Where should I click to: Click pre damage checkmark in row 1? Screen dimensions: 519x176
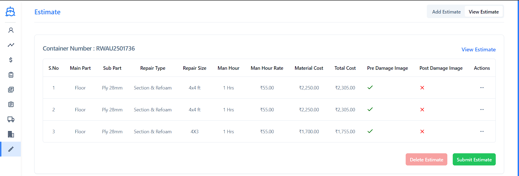click(370, 87)
